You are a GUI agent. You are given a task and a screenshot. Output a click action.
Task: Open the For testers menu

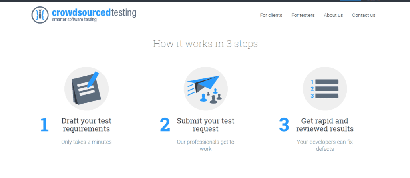pyautogui.click(x=303, y=15)
